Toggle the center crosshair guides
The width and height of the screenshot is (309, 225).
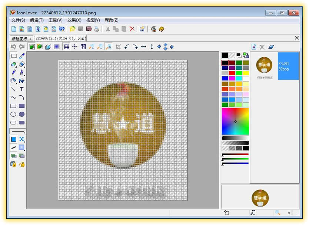[74, 47]
